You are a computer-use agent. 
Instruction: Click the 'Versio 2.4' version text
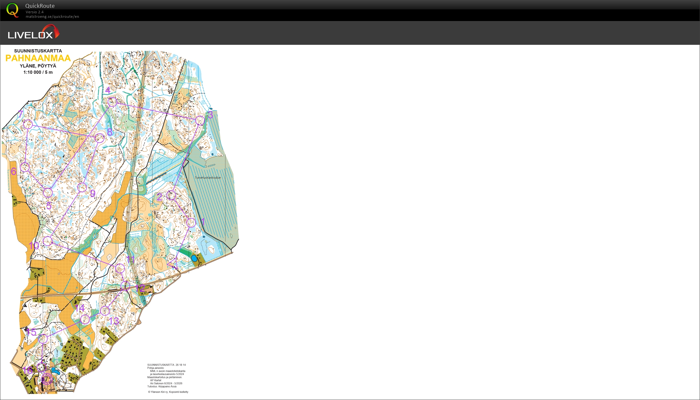(35, 12)
